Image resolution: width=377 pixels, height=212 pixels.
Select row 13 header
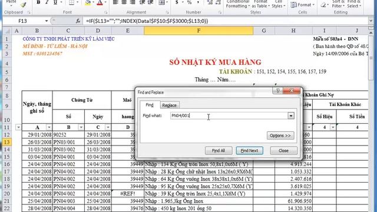click(7, 142)
